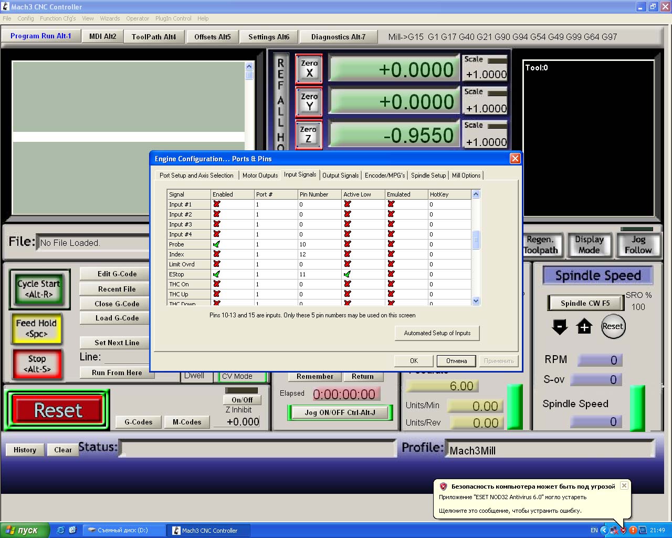Click the green feed rate override bar
This screenshot has width=672, height=538.
[514, 407]
